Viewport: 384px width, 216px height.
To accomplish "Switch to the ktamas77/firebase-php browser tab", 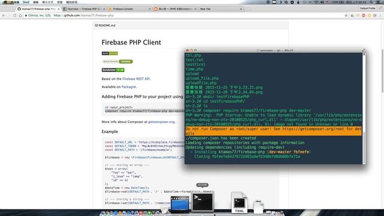I will 38,9.
